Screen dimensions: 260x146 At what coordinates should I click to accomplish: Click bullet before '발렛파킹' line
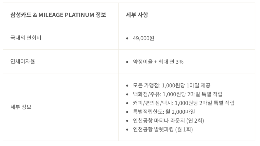127,130
